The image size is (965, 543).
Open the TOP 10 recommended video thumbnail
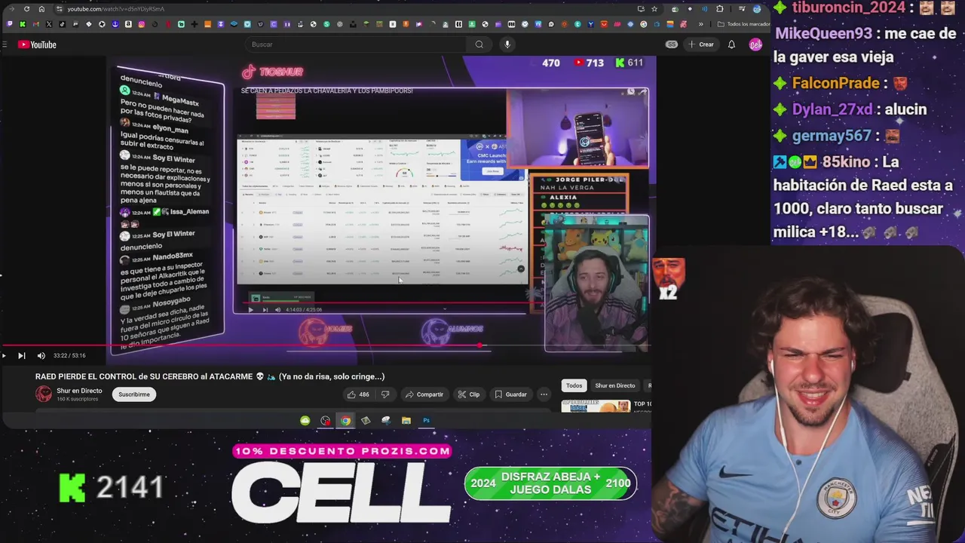click(596, 406)
